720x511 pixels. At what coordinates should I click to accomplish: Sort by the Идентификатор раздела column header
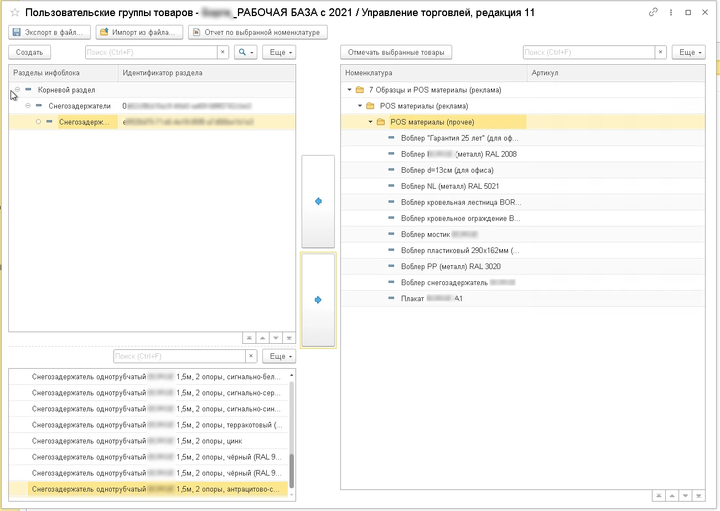pyautogui.click(x=207, y=73)
